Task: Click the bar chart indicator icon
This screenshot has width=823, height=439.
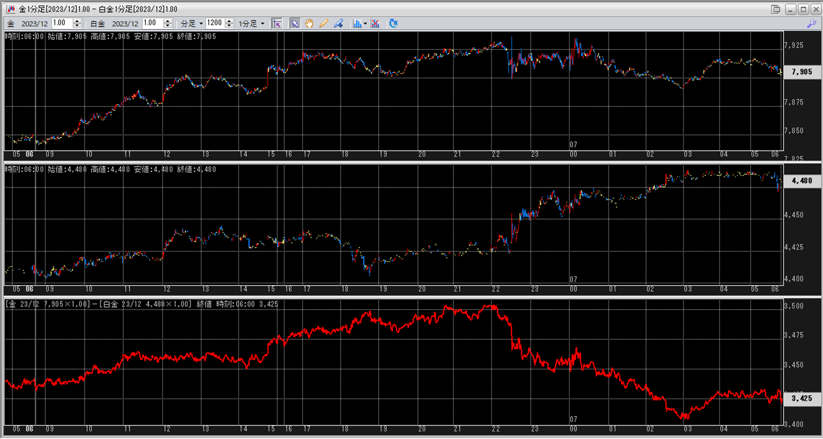Action: [x=357, y=23]
